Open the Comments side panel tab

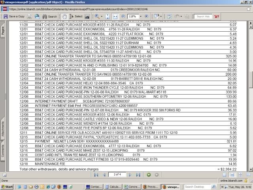click(3, 151)
